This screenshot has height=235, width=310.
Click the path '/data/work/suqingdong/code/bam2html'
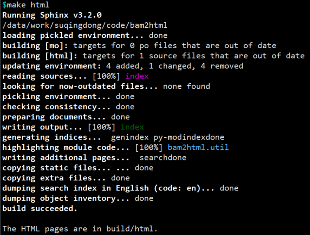85,25
